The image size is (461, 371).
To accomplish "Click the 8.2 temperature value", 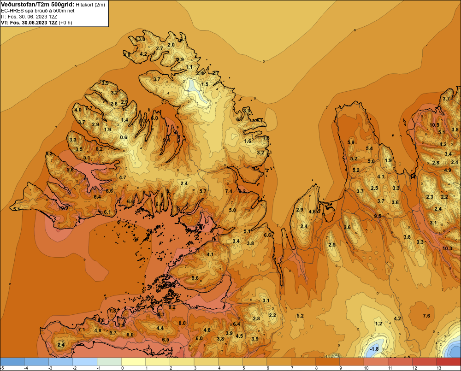I will click(x=172, y=307).
